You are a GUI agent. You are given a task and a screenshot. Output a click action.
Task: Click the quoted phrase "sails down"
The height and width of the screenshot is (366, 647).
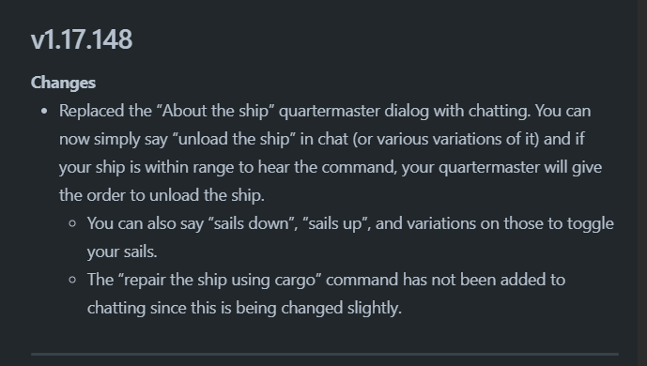[x=252, y=223]
